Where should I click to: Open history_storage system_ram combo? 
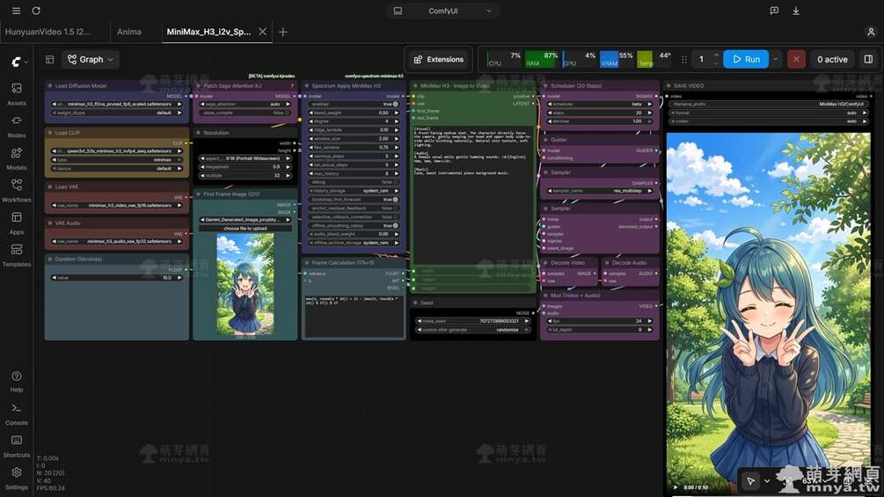pos(353,191)
